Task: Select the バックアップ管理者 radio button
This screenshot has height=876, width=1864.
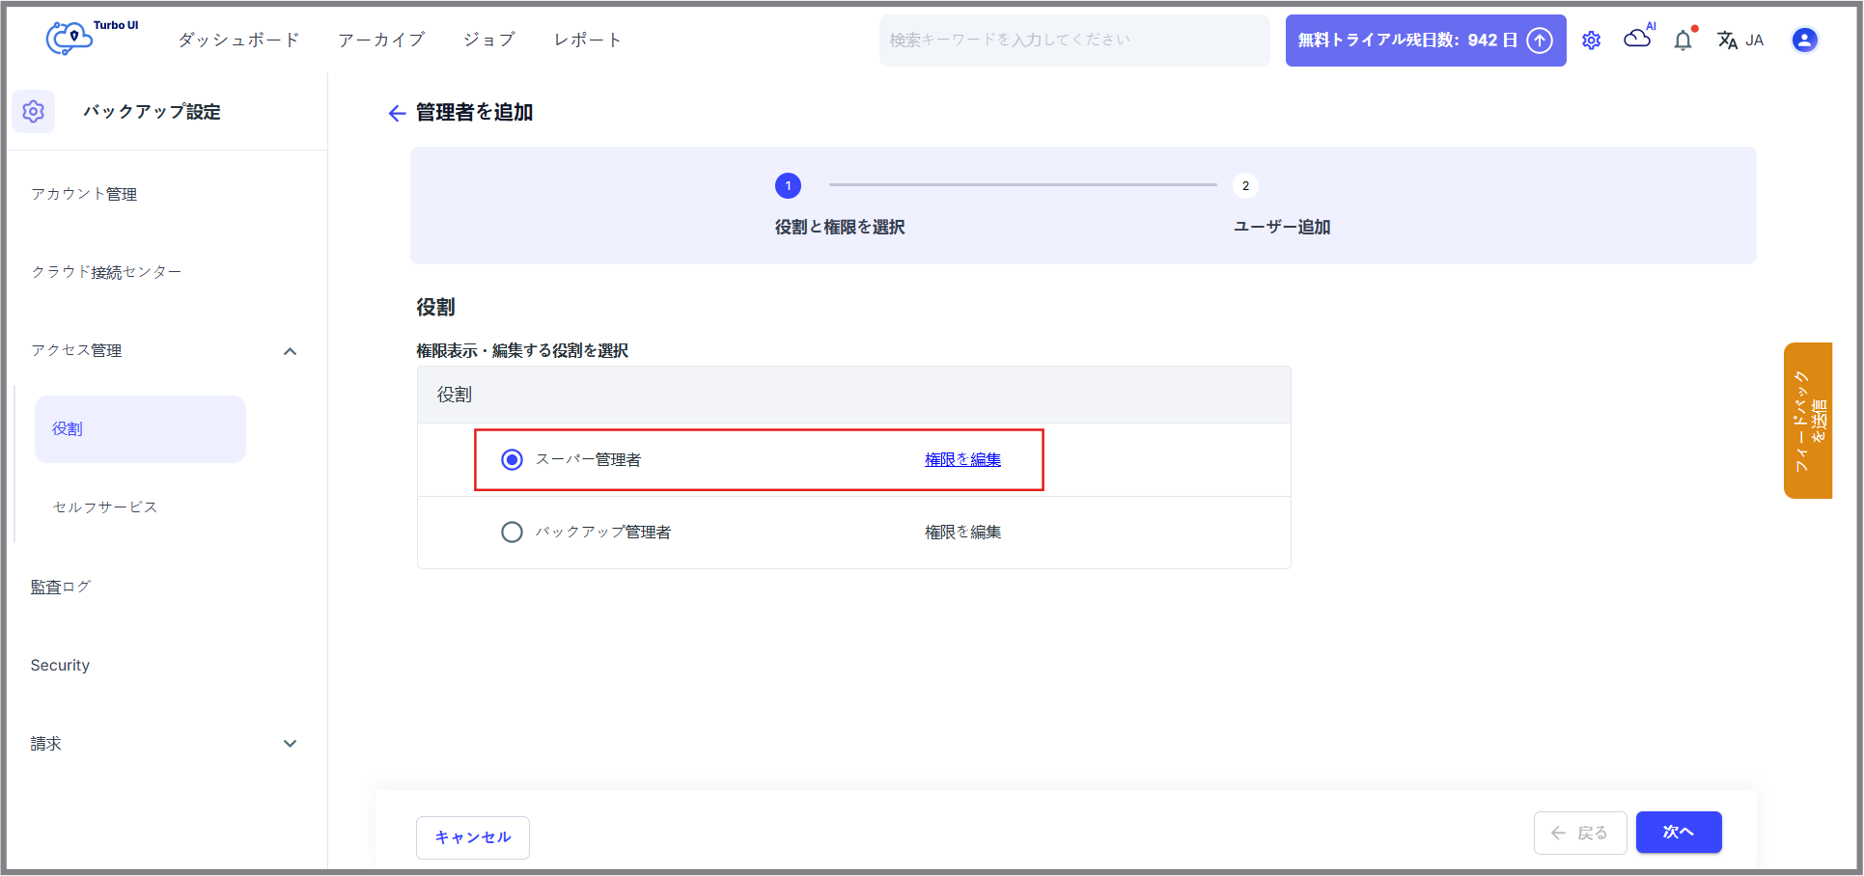Action: point(512,533)
